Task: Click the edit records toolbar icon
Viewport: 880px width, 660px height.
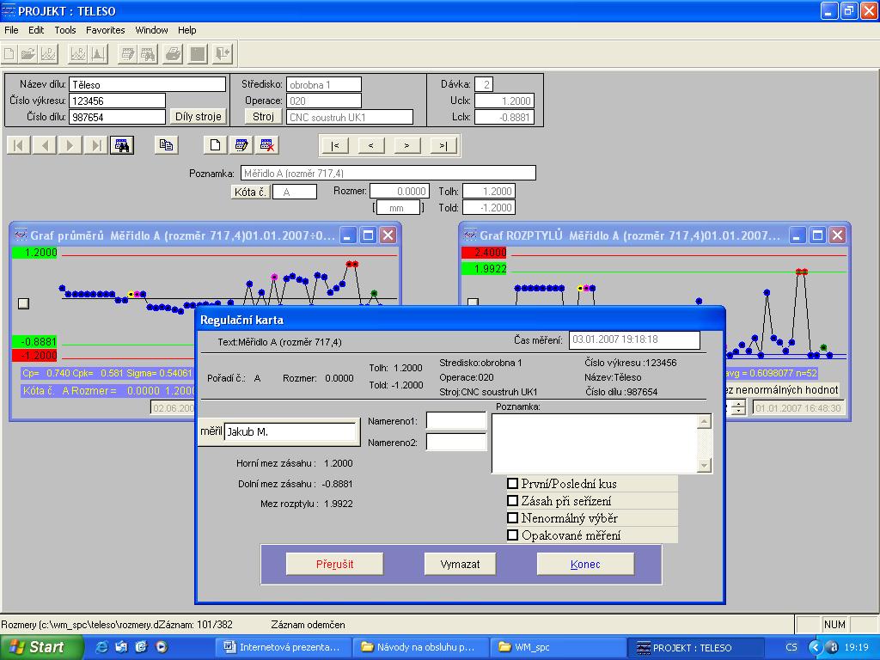Action: [x=128, y=54]
